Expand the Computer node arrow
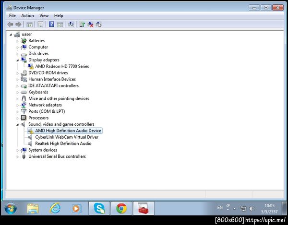Image resolution: width=288 pixels, height=225 pixels. tap(18, 47)
